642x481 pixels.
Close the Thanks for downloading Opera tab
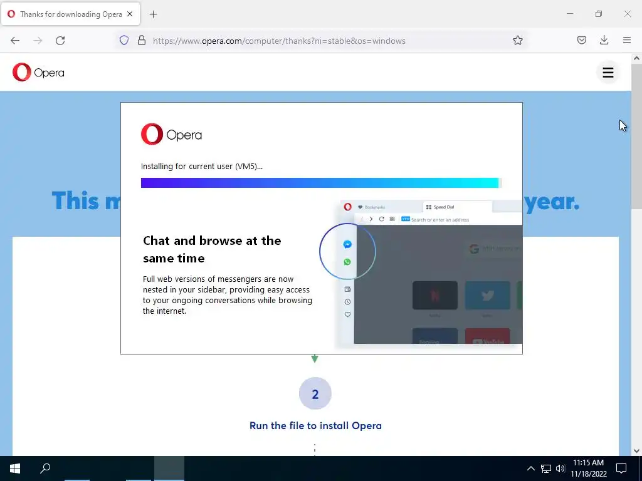[x=130, y=14]
